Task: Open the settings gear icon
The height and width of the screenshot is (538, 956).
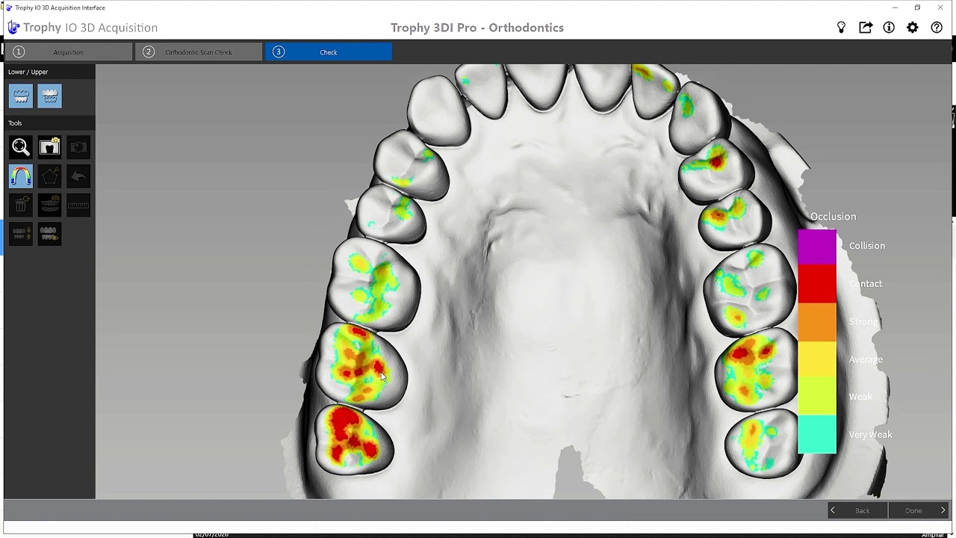Action: [913, 28]
